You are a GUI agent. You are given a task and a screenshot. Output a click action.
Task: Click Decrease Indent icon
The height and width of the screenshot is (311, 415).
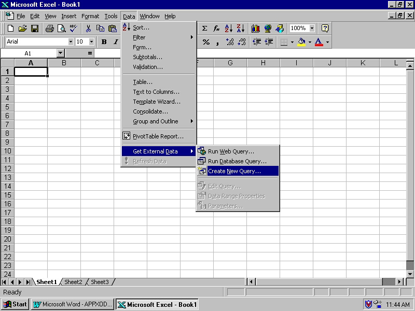tap(256, 42)
